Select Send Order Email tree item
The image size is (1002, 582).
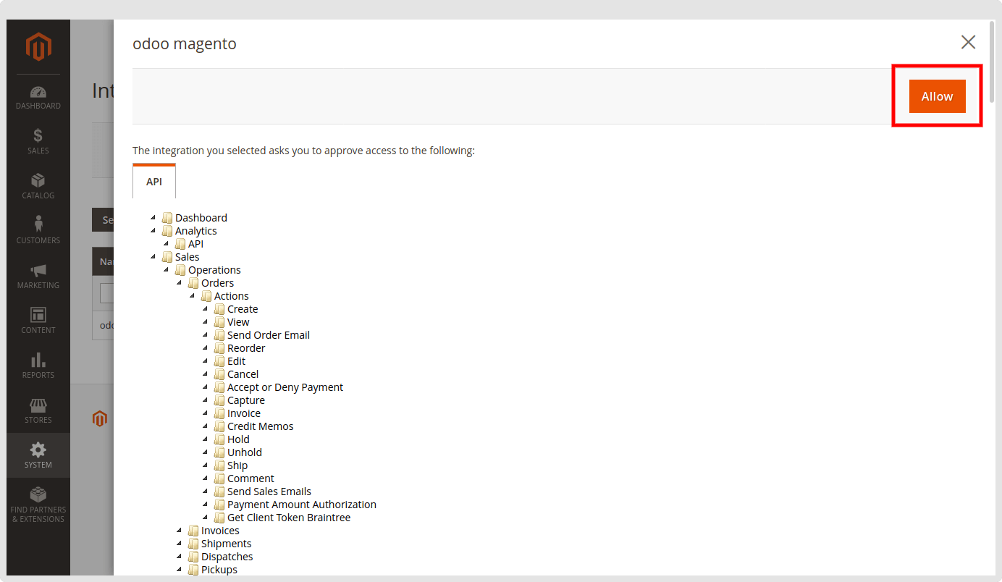[x=269, y=335]
